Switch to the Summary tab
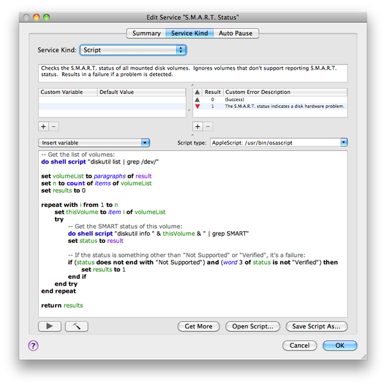 (146, 33)
